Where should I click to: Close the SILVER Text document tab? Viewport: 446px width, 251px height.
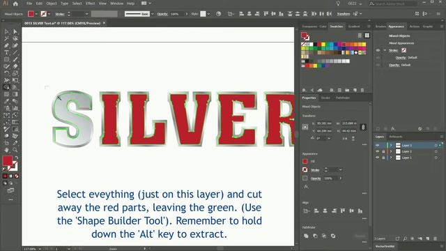(x=104, y=23)
